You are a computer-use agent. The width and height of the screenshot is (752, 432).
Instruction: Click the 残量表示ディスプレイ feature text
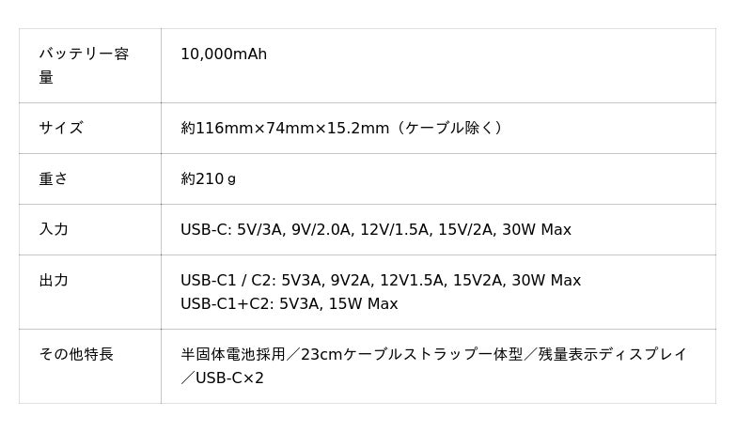point(613,354)
